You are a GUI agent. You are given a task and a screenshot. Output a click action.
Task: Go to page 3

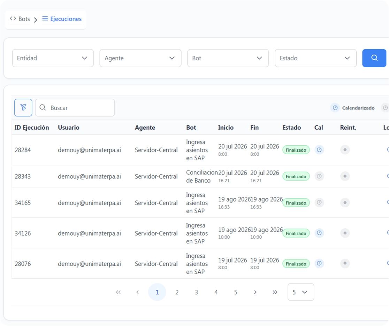[196, 292]
